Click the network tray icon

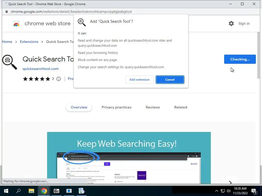tap(223, 191)
